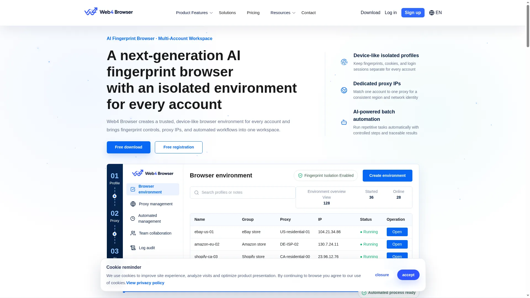Open the amazon-eu-02 environment

397,244
